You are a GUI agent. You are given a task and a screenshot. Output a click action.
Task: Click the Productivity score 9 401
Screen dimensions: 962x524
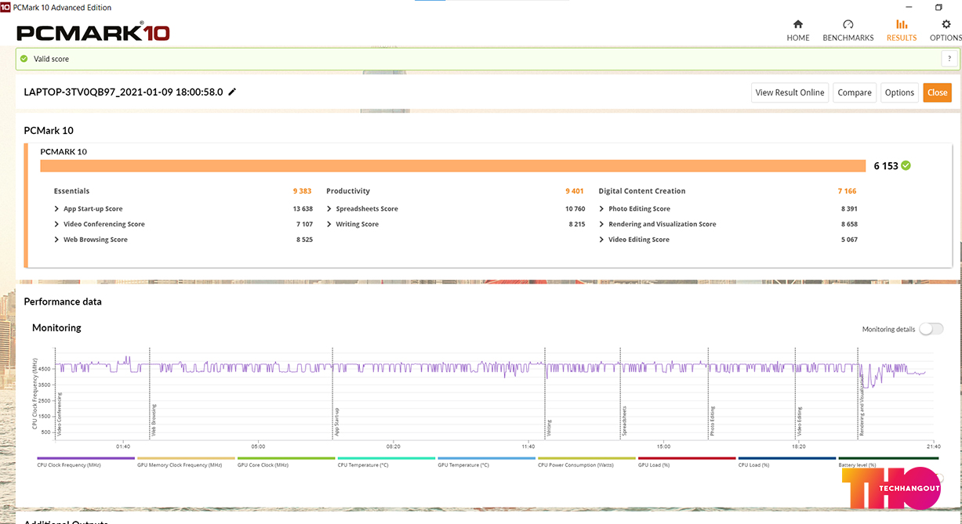pyautogui.click(x=575, y=191)
